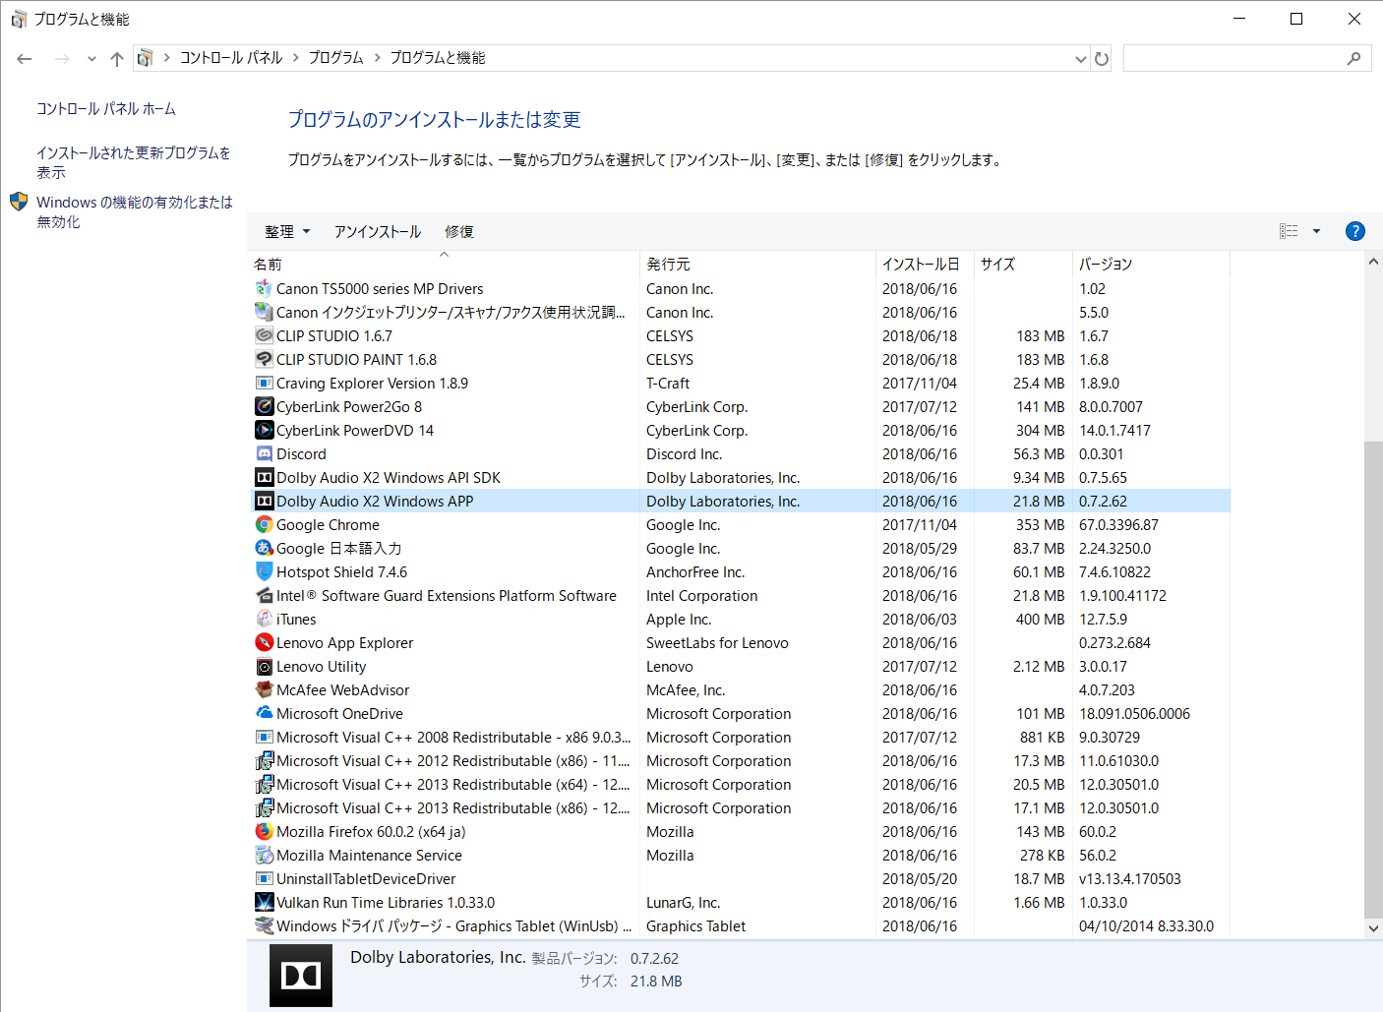Select Microsoft Visual C++ 2012 Redistributable (x86) row
The width and height of the screenshot is (1383, 1012).
739,760
